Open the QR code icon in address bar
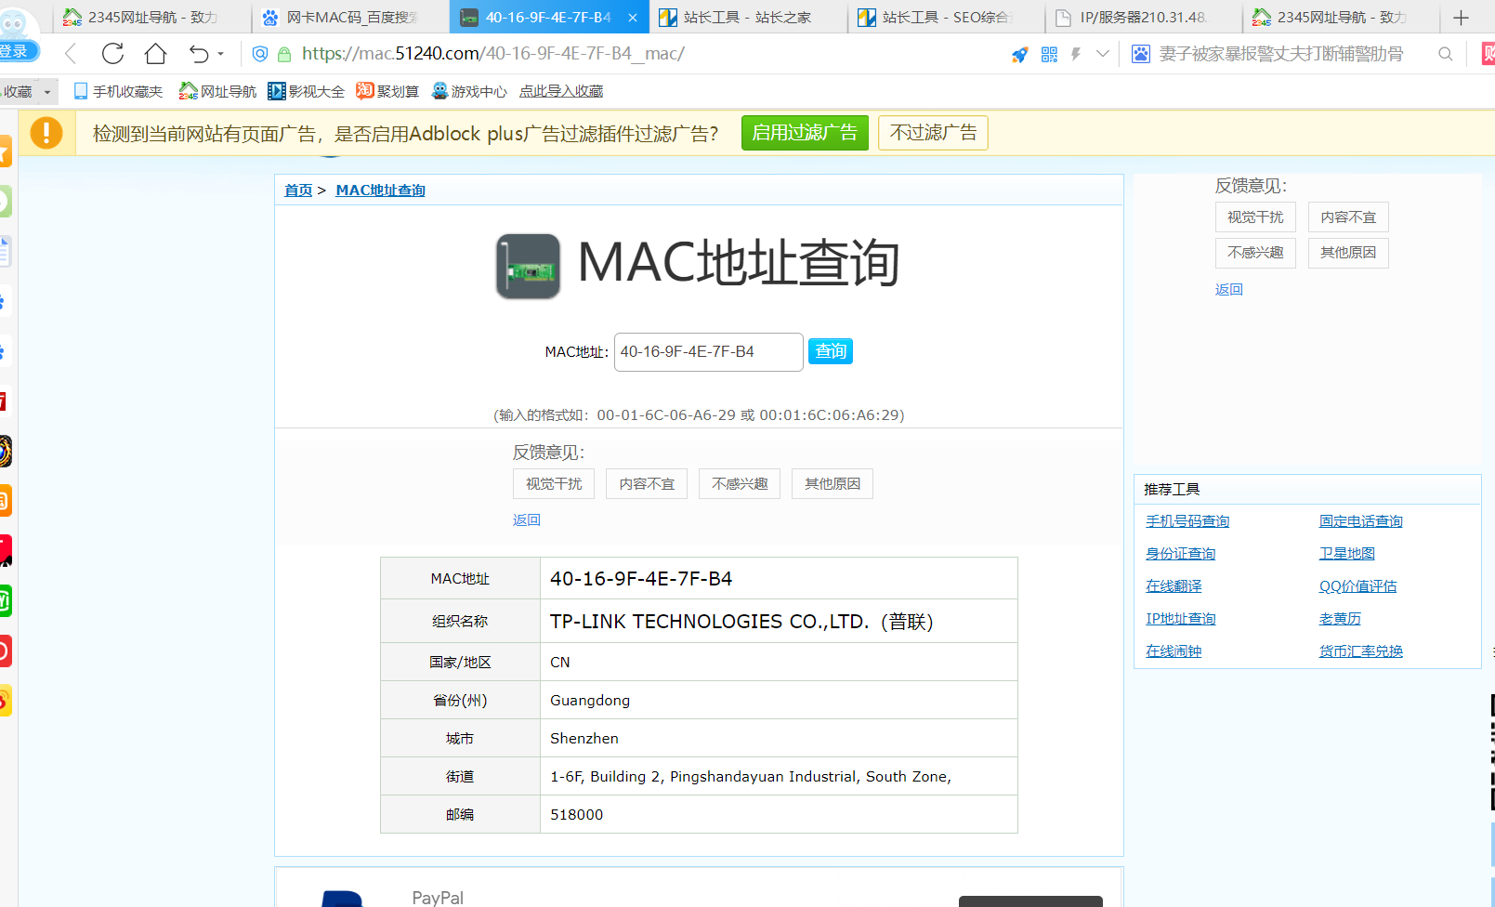 [1049, 55]
